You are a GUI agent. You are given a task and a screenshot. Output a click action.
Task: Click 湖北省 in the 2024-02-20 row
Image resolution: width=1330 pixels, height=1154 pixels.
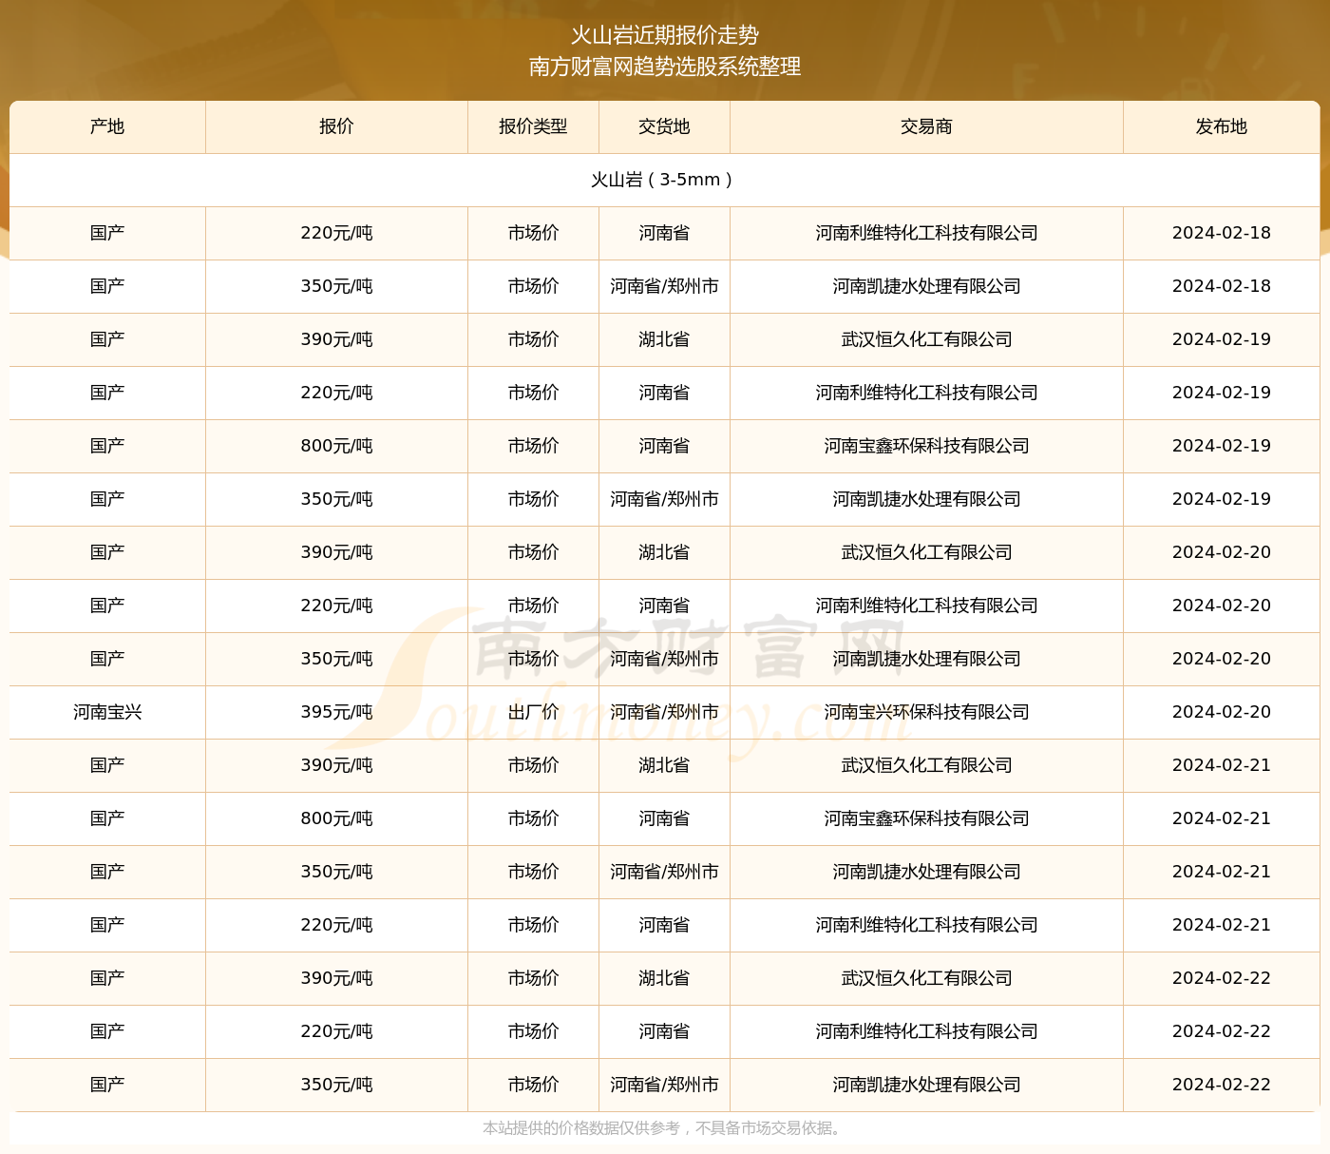point(664,552)
